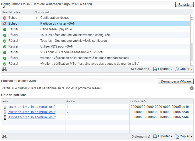This screenshot has height=141, width=195.
Task: Click binoculars find icon in tests list footer
Action: (4, 69)
